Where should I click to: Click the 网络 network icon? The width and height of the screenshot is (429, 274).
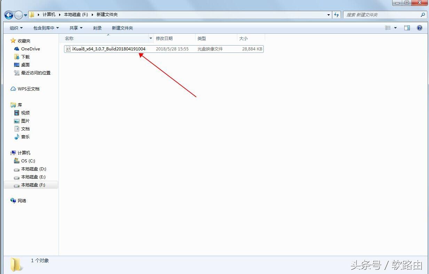click(x=13, y=201)
